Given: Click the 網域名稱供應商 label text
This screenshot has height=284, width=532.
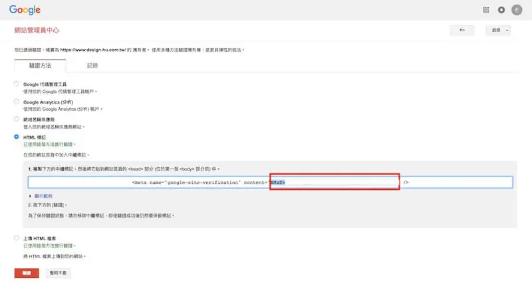Looking at the screenshot, I should (x=39, y=119).
